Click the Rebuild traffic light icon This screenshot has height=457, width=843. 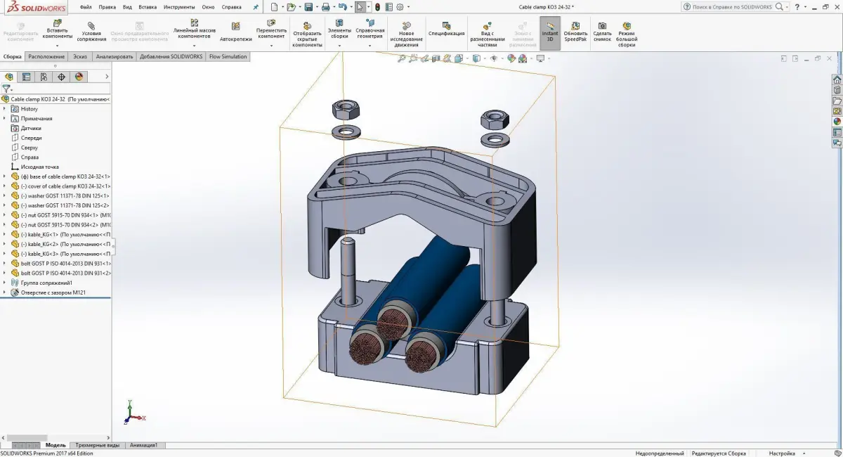click(377, 7)
